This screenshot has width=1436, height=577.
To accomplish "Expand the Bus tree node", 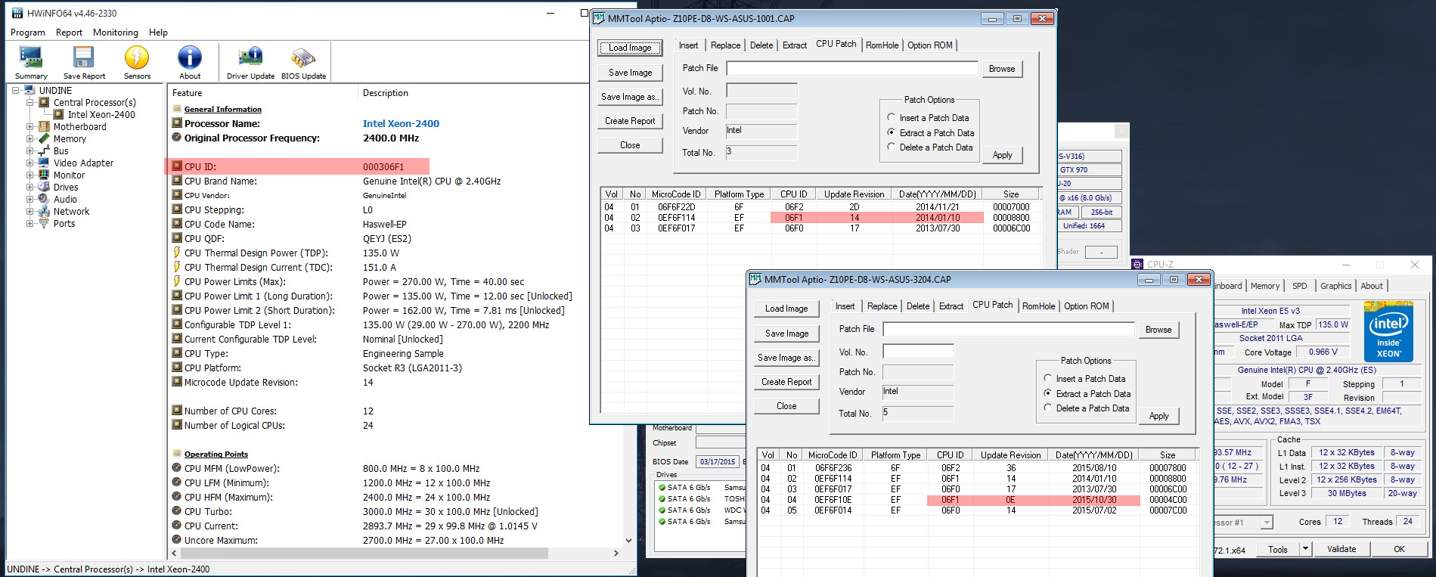I will [x=30, y=151].
